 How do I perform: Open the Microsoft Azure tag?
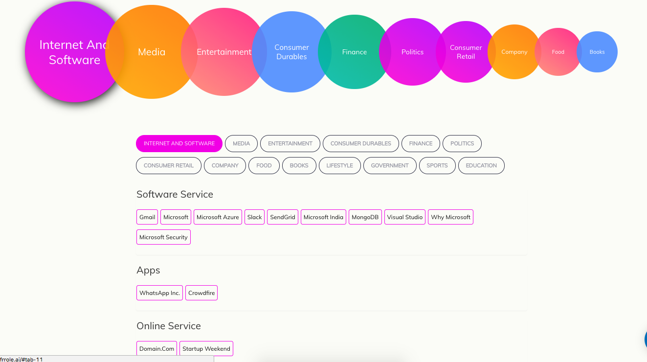click(x=218, y=217)
